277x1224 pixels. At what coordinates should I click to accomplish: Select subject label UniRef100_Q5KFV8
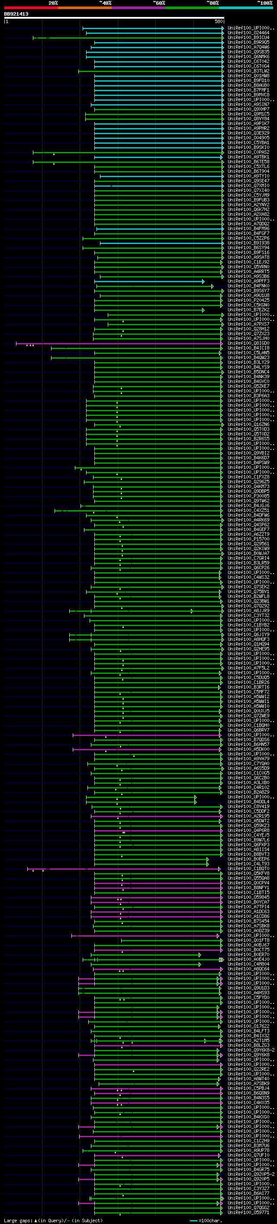click(x=248, y=873)
